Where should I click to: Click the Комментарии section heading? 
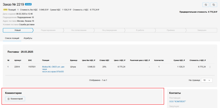[x=13, y=93]
